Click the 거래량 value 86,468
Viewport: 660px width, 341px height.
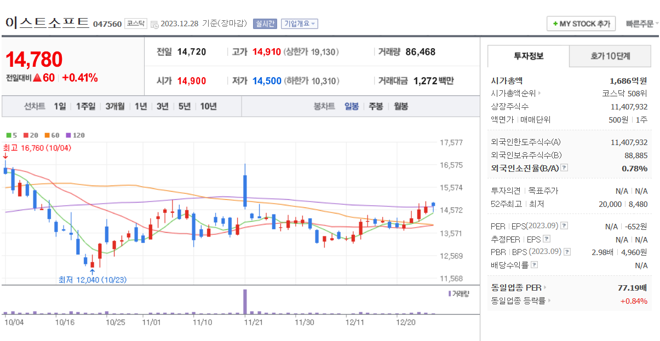point(421,52)
